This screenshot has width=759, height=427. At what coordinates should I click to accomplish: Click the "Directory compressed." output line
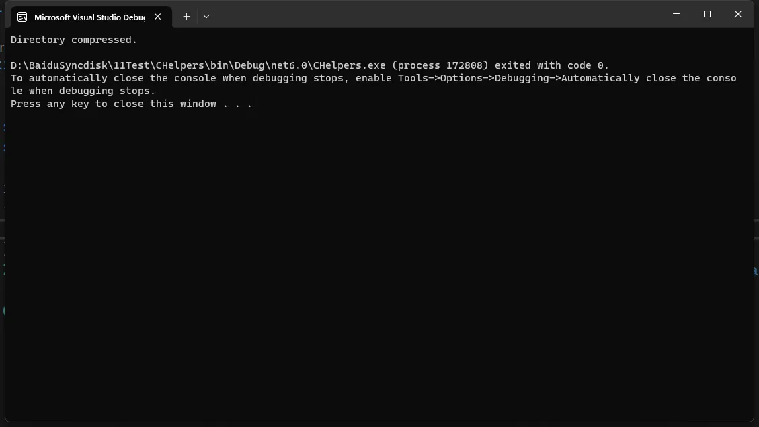click(74, 40)
